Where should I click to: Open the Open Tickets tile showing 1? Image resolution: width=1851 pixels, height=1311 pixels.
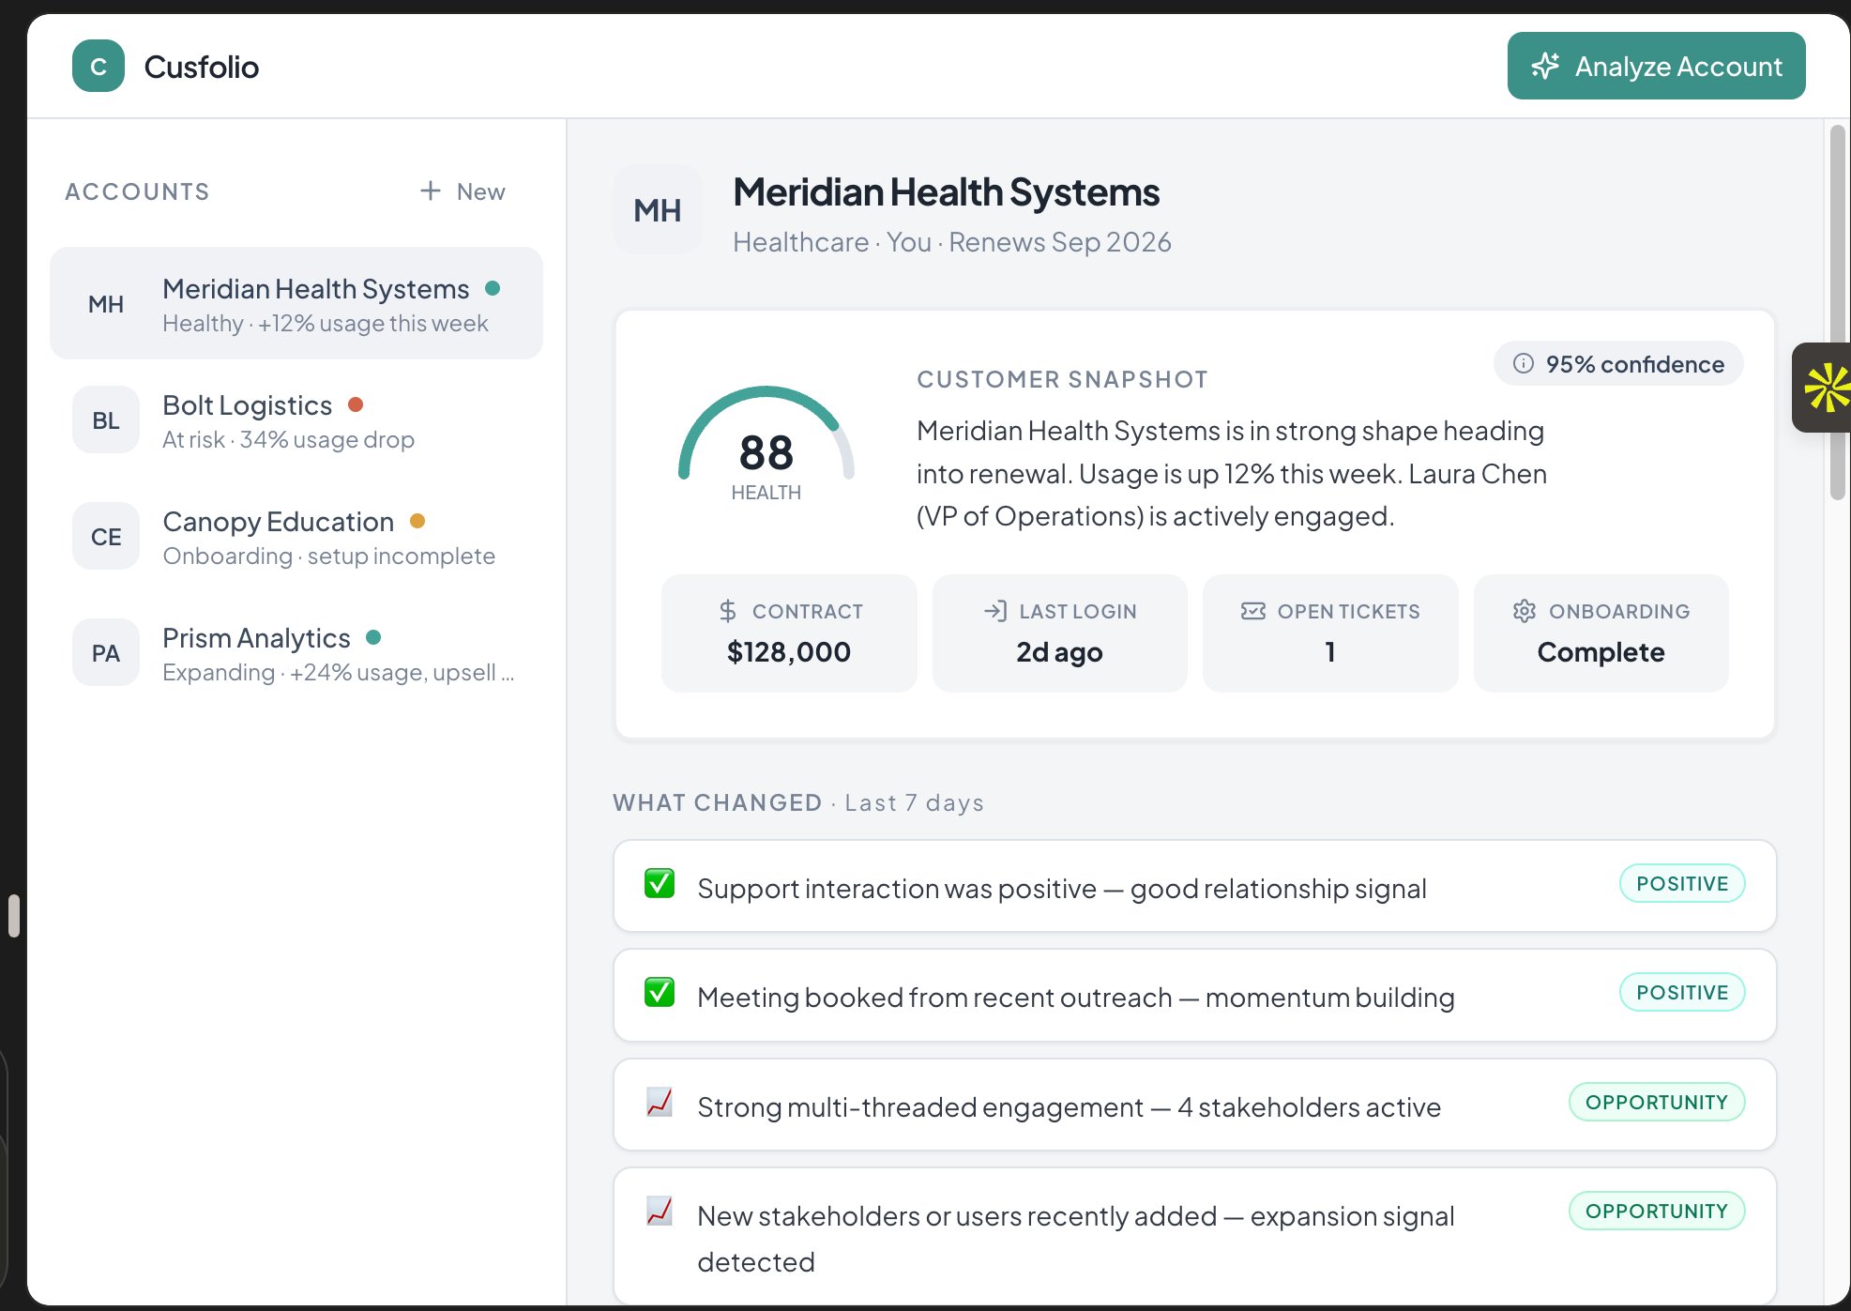click(x=1330, y=633)
